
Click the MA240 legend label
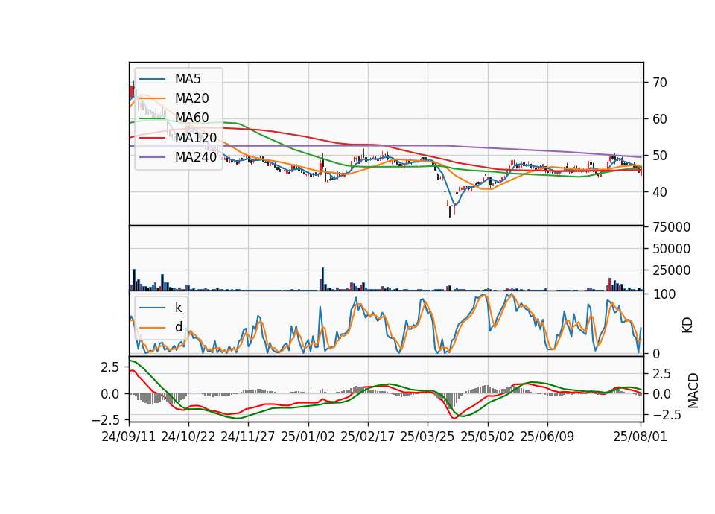point(196,157)
